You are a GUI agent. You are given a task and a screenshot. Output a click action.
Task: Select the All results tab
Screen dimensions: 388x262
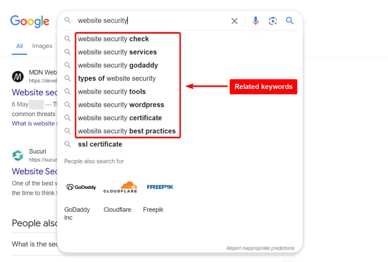(x=19, y=46)
